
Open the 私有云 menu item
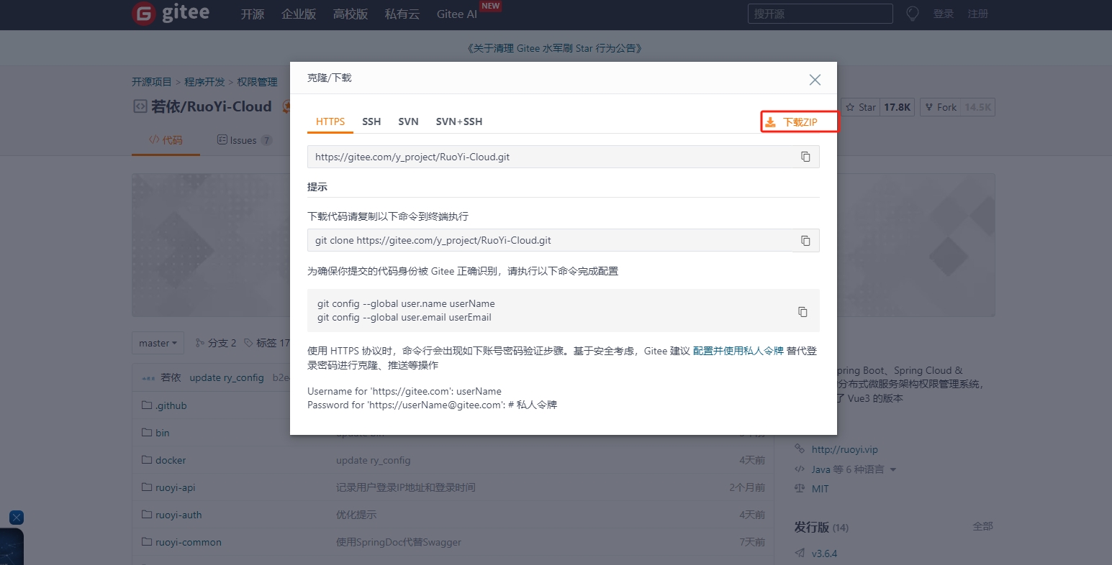pyautogui.click(x=402, y=14)
